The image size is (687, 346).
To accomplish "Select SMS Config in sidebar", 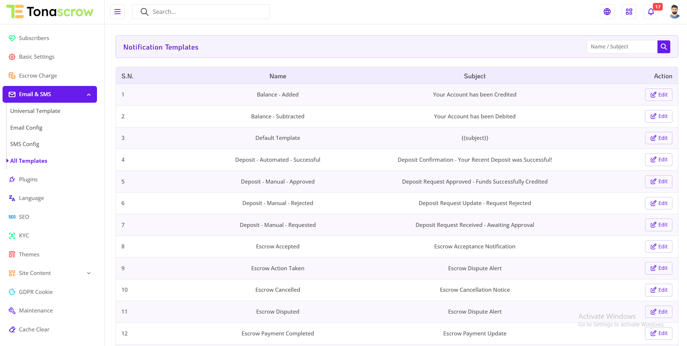I will click(x=25, y=144).
